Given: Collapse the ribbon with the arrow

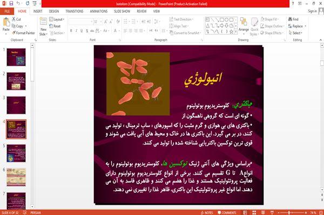Looking at the screenshot, I should [320, 40].
